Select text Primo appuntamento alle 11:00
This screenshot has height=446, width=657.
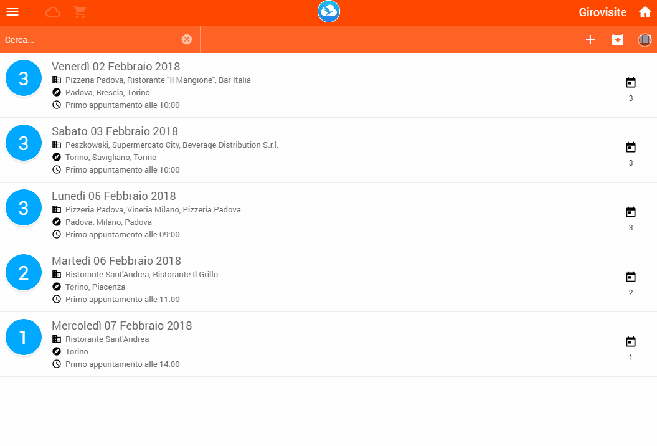[x=122, y=300]
